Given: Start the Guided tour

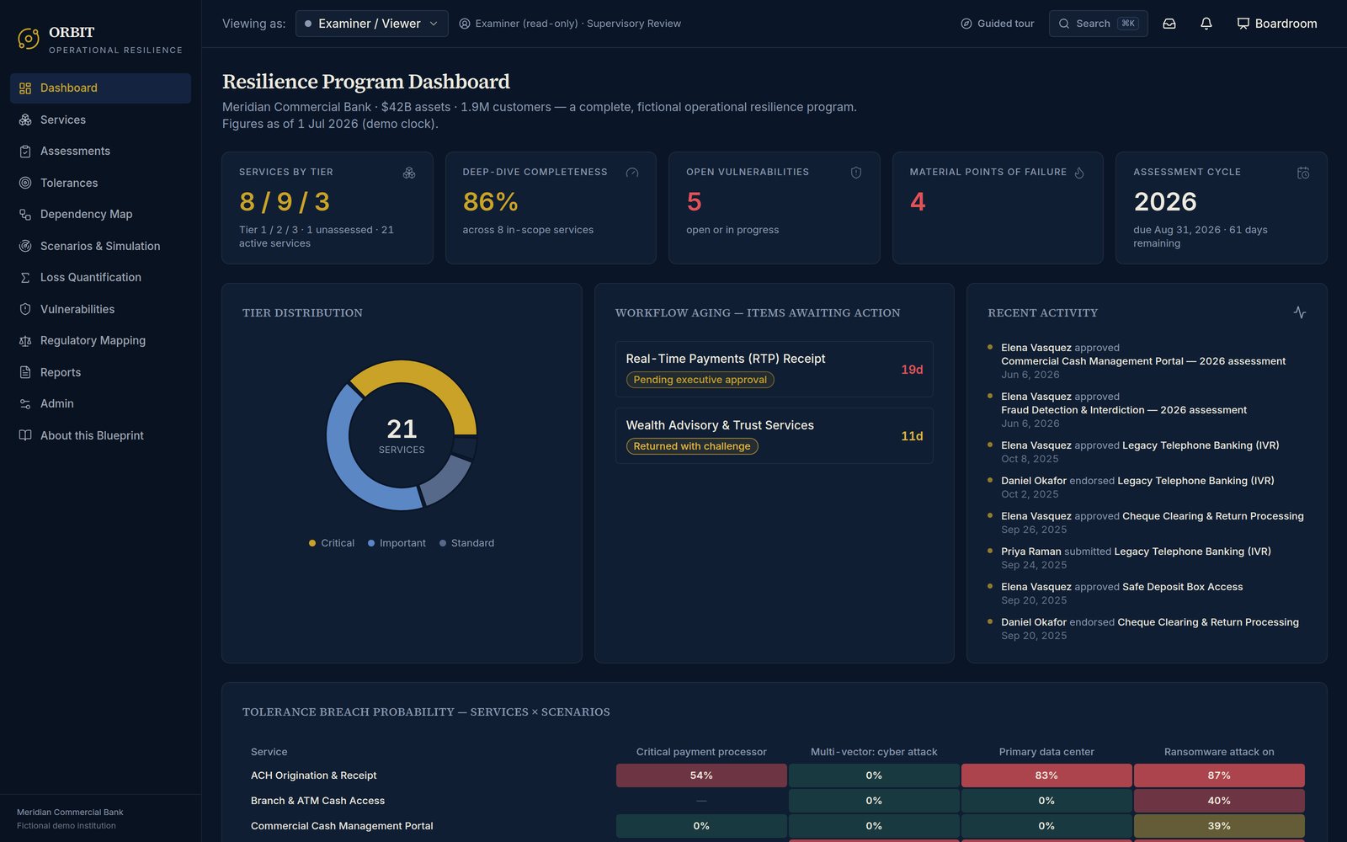Looking at the screenshot, I should [997, 24].
